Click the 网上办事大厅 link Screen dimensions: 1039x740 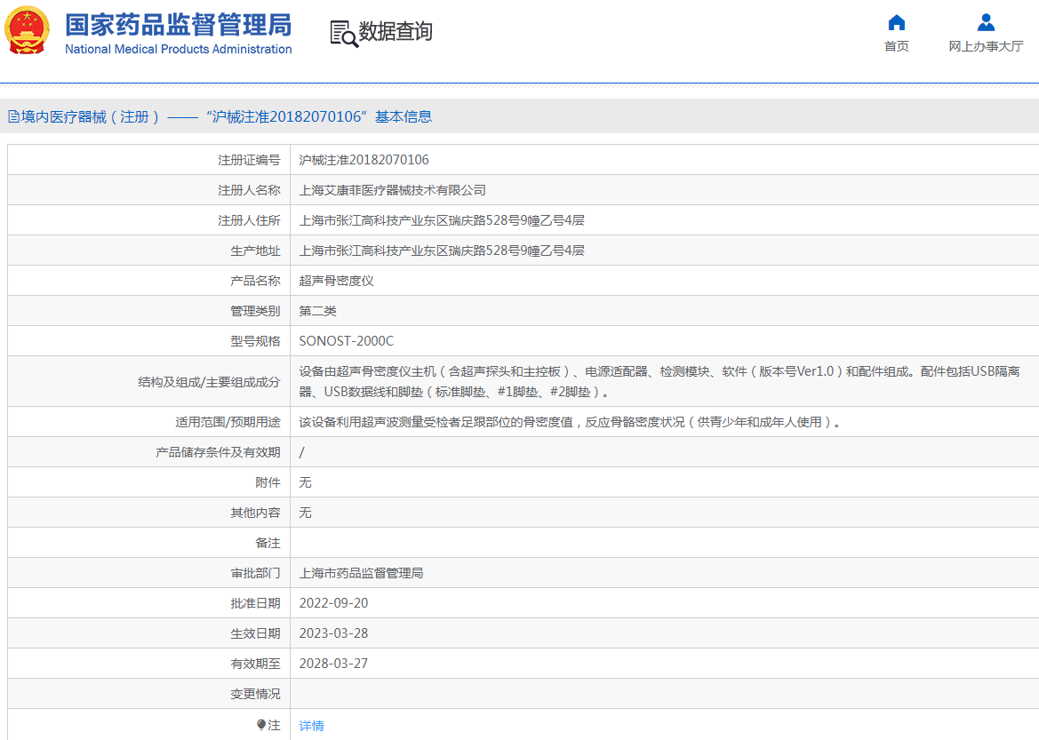[x=987, y=45]
